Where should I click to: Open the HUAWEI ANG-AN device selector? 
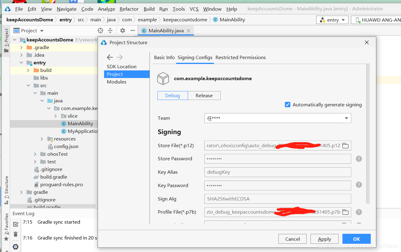click(x=376, y=20)
